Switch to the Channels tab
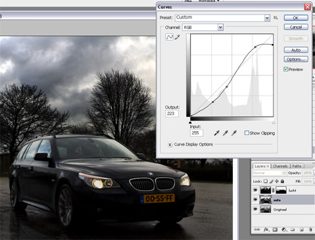The height and width of the screenshot is (240, 315). (x=280, y=166)
